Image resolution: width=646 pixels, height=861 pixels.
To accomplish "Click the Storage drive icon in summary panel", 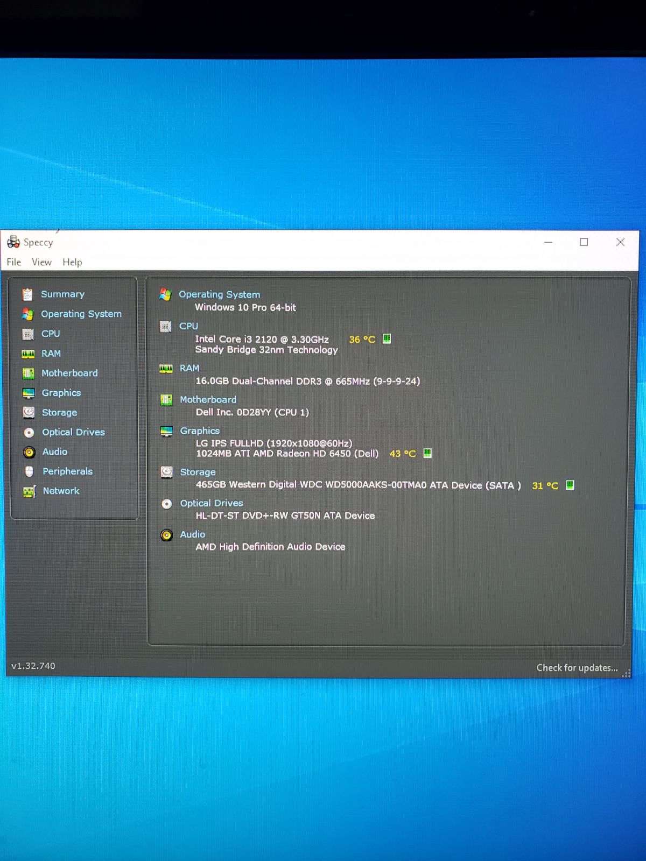I will [167, 472].
